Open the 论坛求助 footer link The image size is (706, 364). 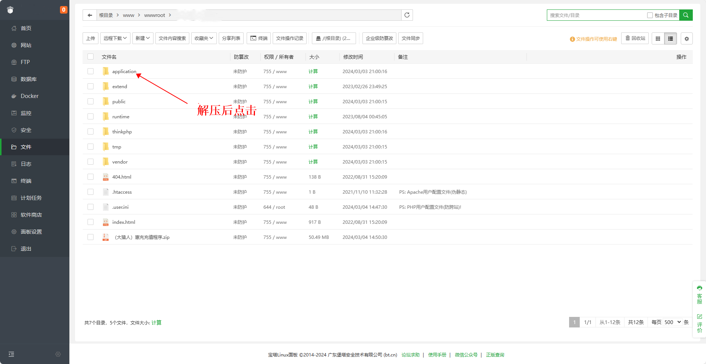[410, 355]
